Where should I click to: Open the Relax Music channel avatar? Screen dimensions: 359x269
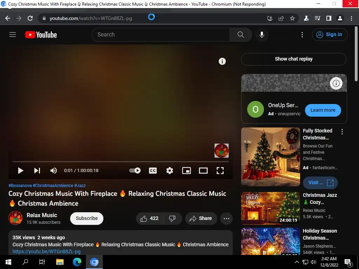[15, 218]
